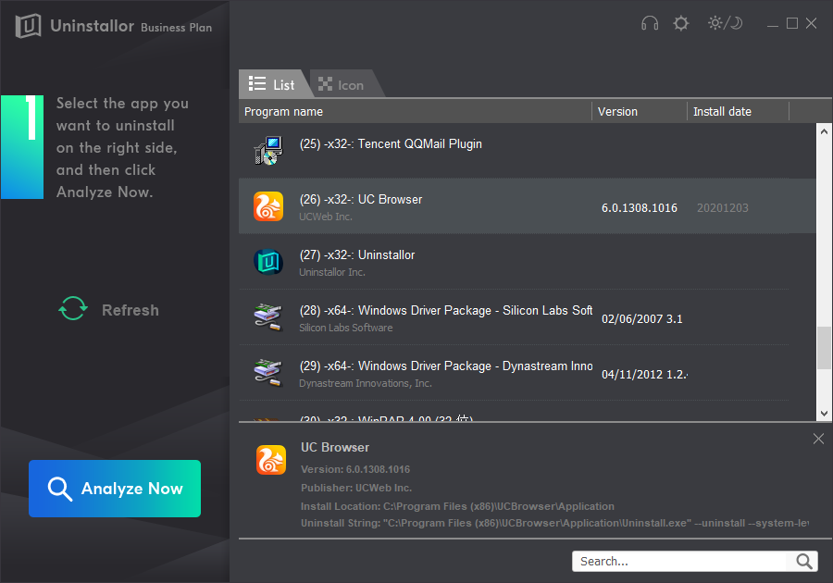Select the Windows Driver Package - Dynastream row

click(x=514, y=373)
